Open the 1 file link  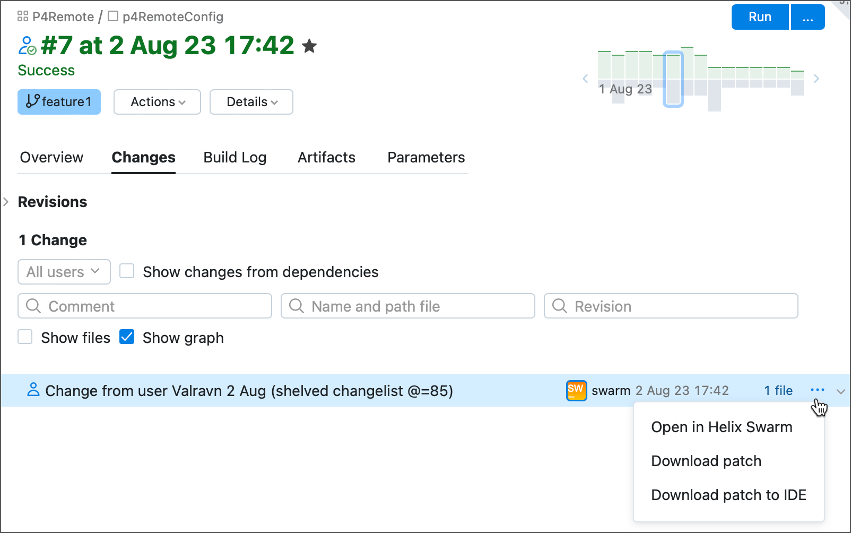(778, 390)
